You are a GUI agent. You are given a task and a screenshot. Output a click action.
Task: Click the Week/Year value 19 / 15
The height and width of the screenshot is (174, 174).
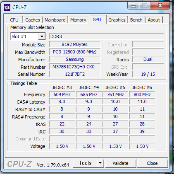tap(148, 74)
